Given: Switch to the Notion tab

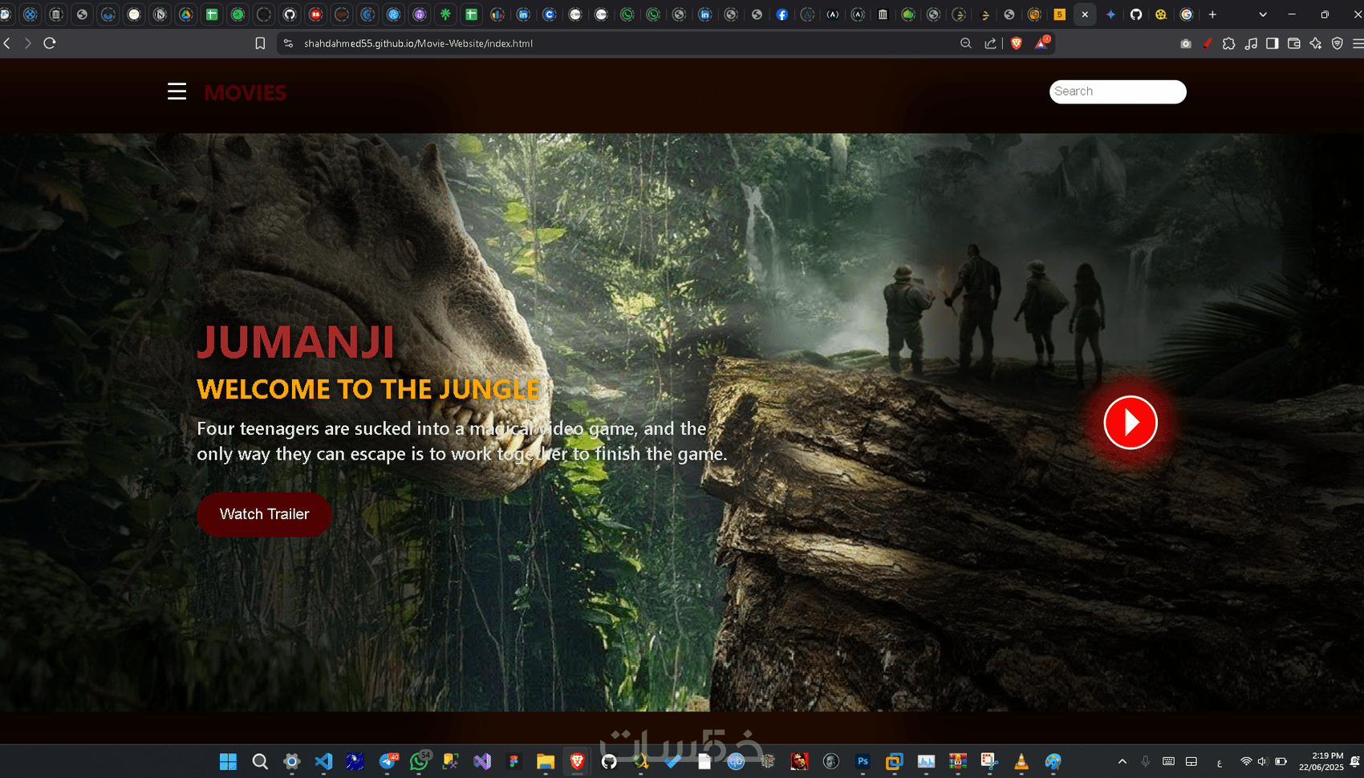Looking at the screenshot, I should (160, 14).
